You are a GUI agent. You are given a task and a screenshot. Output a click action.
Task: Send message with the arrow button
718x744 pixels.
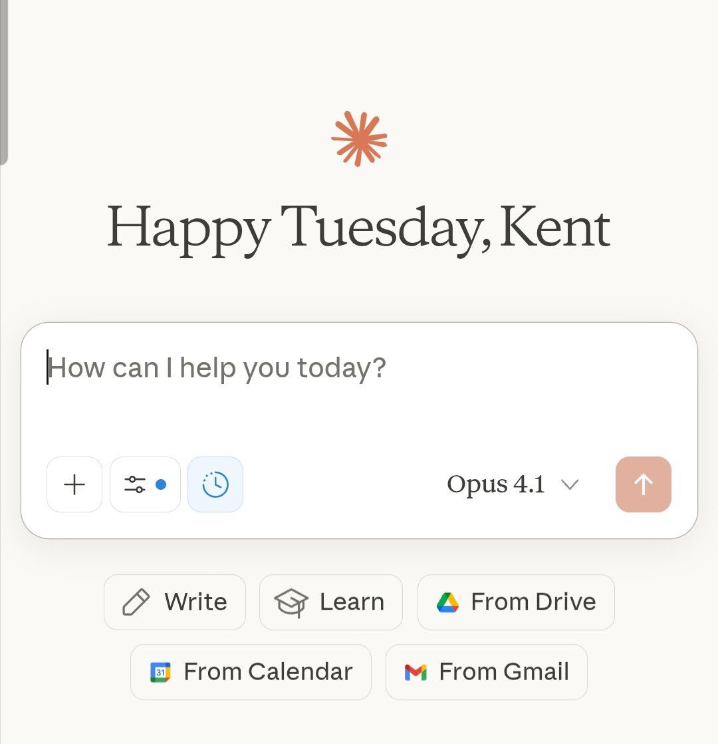tap(643, 484)
